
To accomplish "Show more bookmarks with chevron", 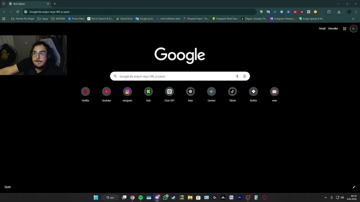I will coord(353,19).
